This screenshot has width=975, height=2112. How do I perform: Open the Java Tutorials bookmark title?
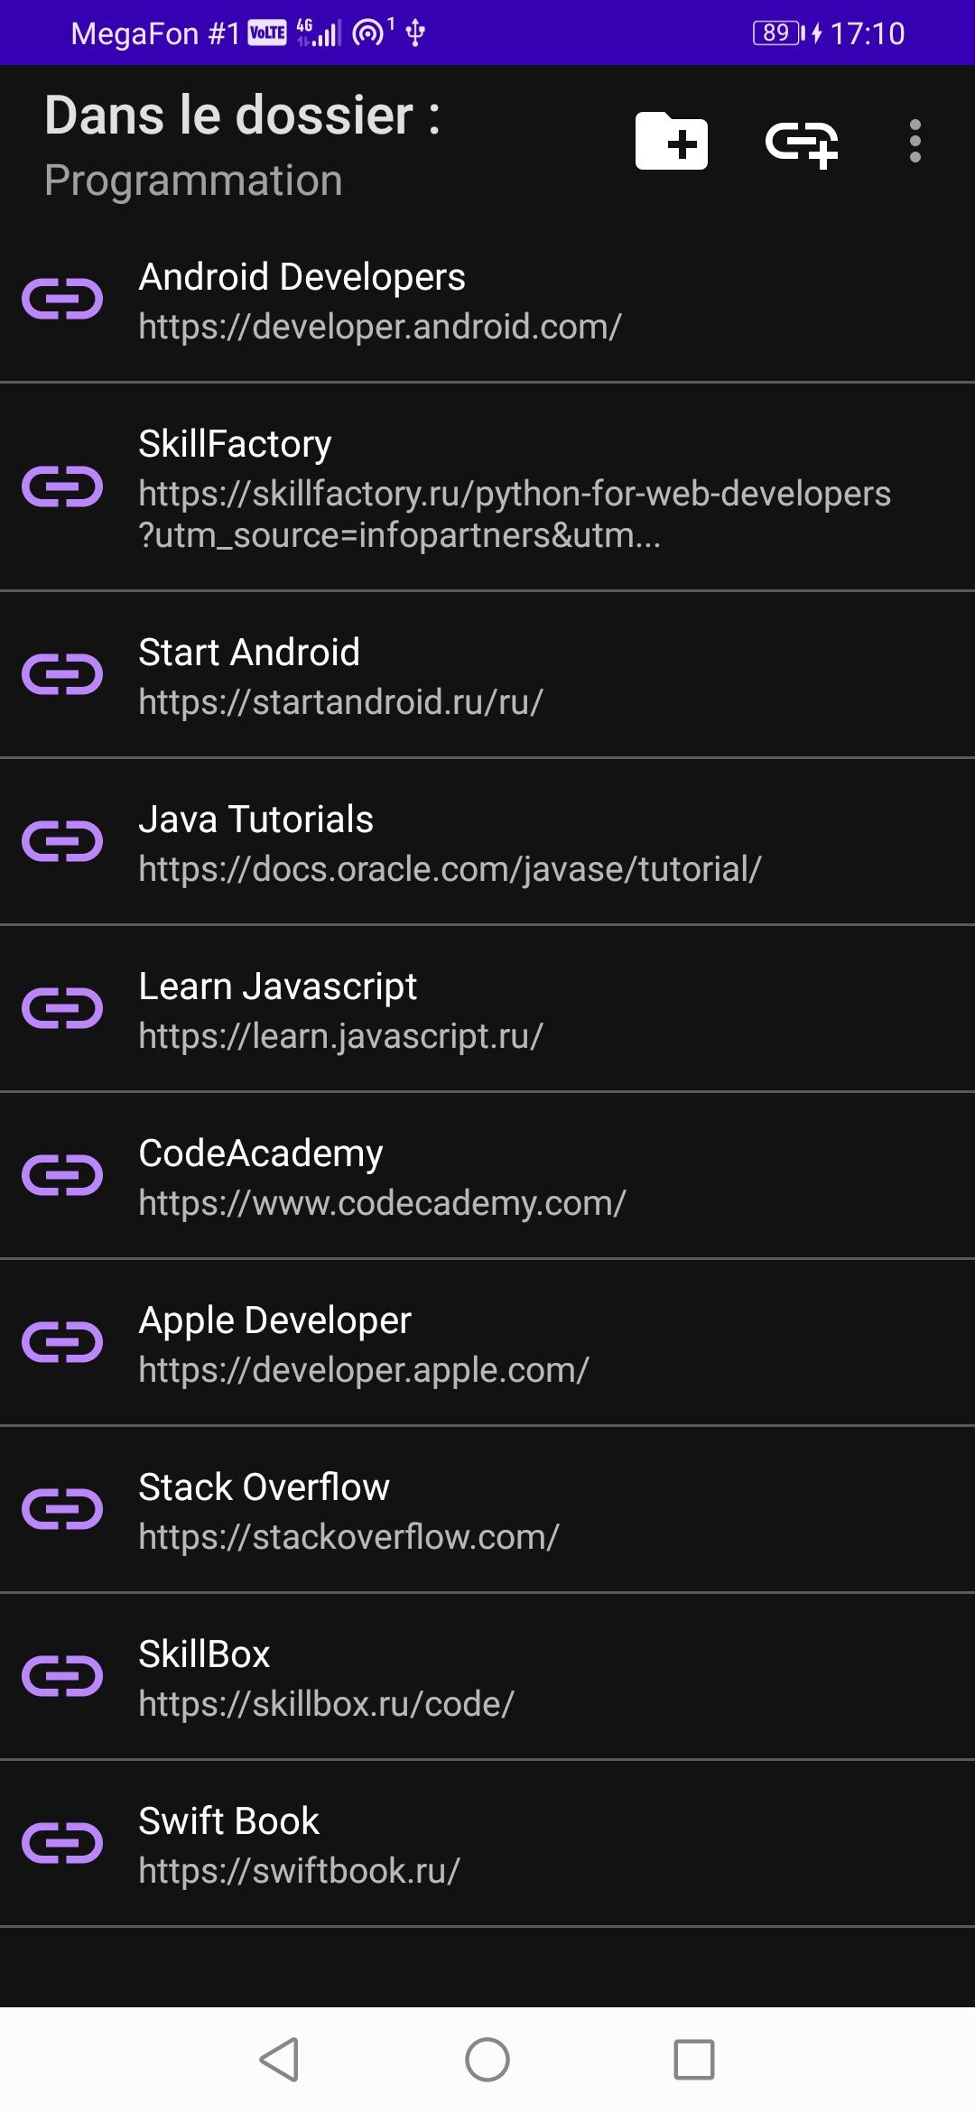(255, 820)
